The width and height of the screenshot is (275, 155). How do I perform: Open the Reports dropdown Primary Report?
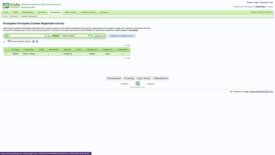pyautogui.click(x=74, y=36)
